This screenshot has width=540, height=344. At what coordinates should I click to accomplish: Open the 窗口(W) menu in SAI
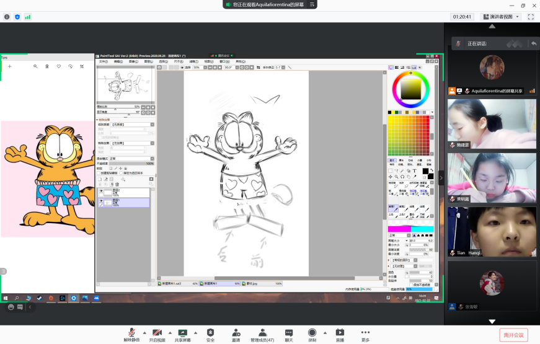tap(224, 61)
